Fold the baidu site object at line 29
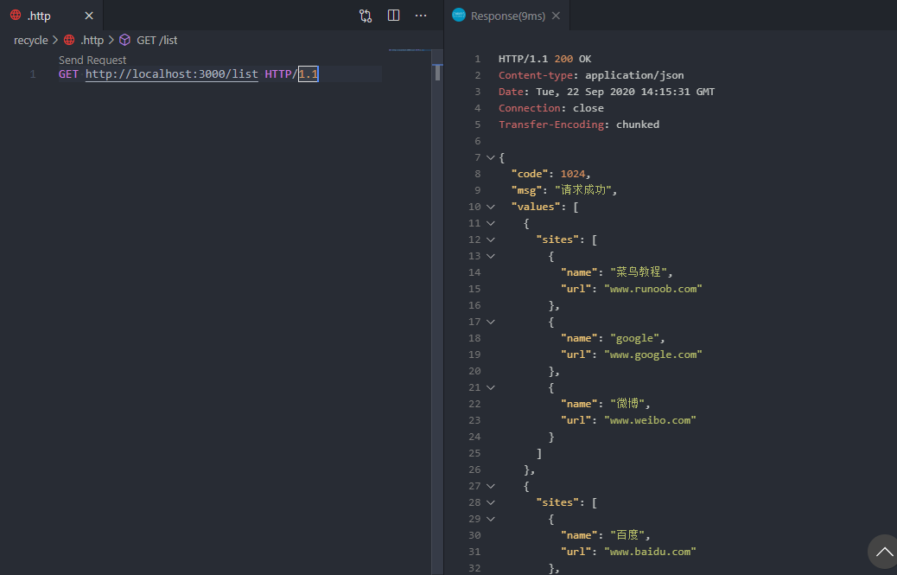The width and height of the screenshot is (897, 575). tap(490, 519)
